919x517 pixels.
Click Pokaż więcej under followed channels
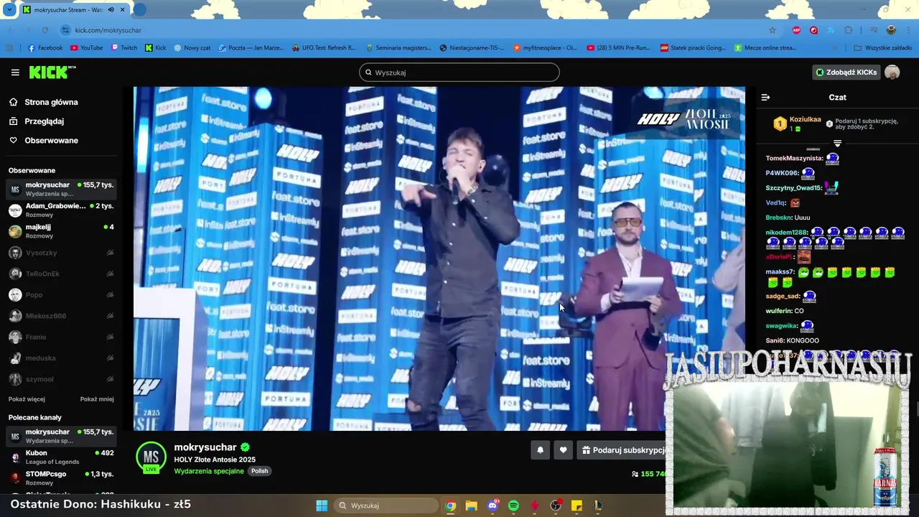pyautogui.click(x=27, y=399)
